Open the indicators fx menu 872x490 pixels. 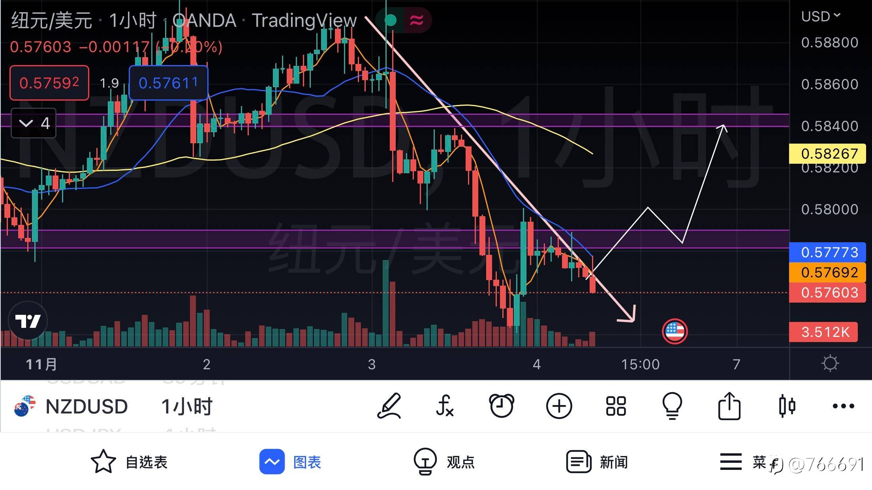pyautogui.click(x=445, y=406)
